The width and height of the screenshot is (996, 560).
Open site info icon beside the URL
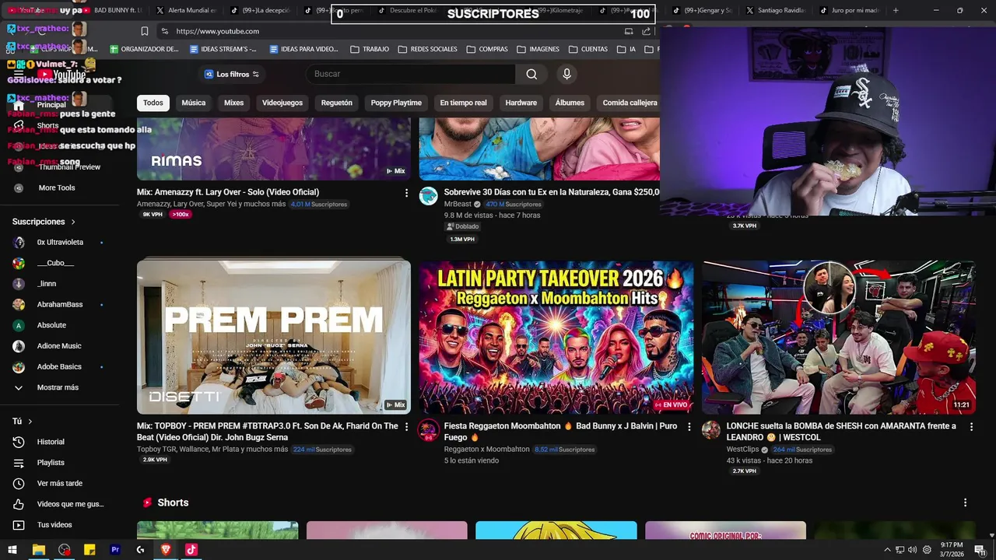[164, 31]
